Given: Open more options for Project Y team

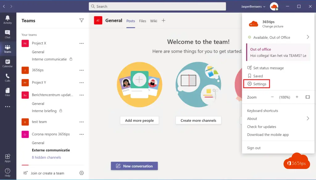Looking at the screenshot, I should (x=81, y=83).
